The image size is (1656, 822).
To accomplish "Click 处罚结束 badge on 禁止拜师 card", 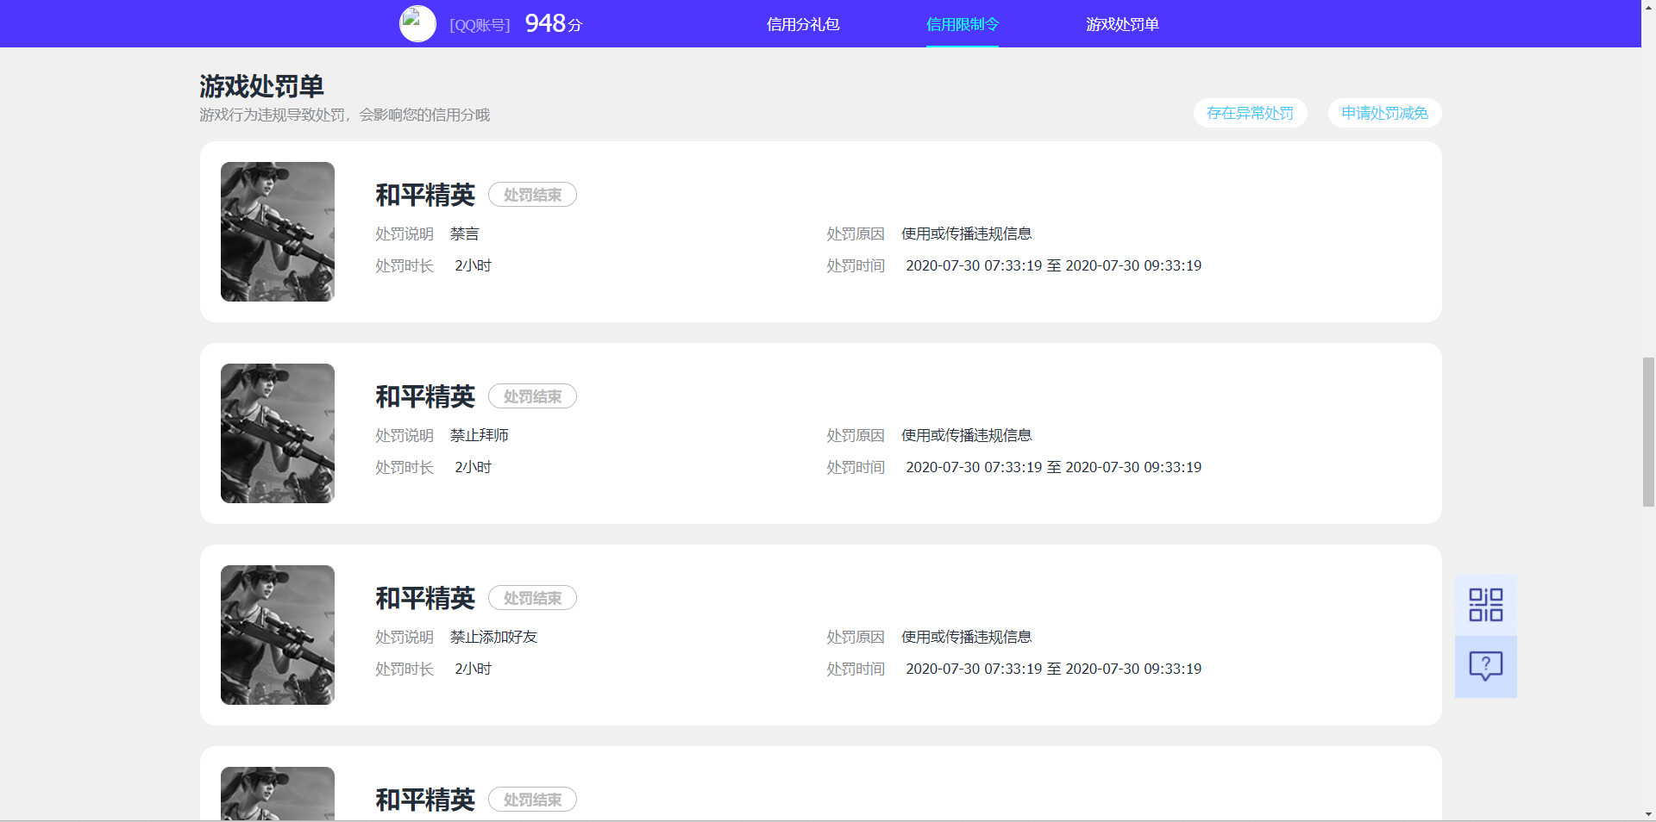I will point(532,396).
